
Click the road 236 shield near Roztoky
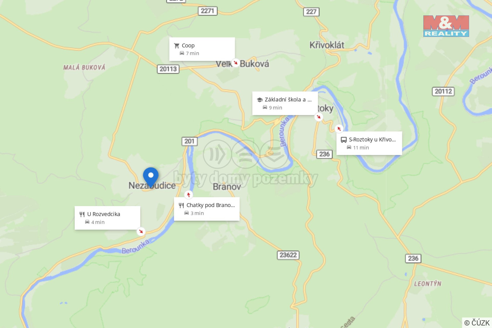tap(324, 154)
